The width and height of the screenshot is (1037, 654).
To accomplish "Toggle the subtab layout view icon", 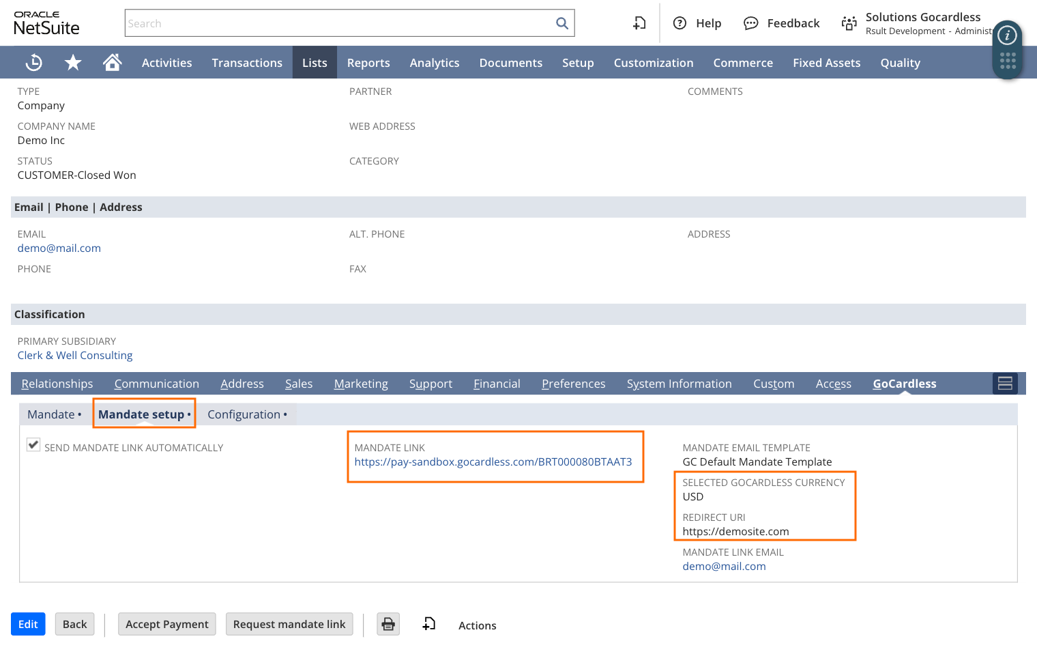I will click(x=1005, y=384).
